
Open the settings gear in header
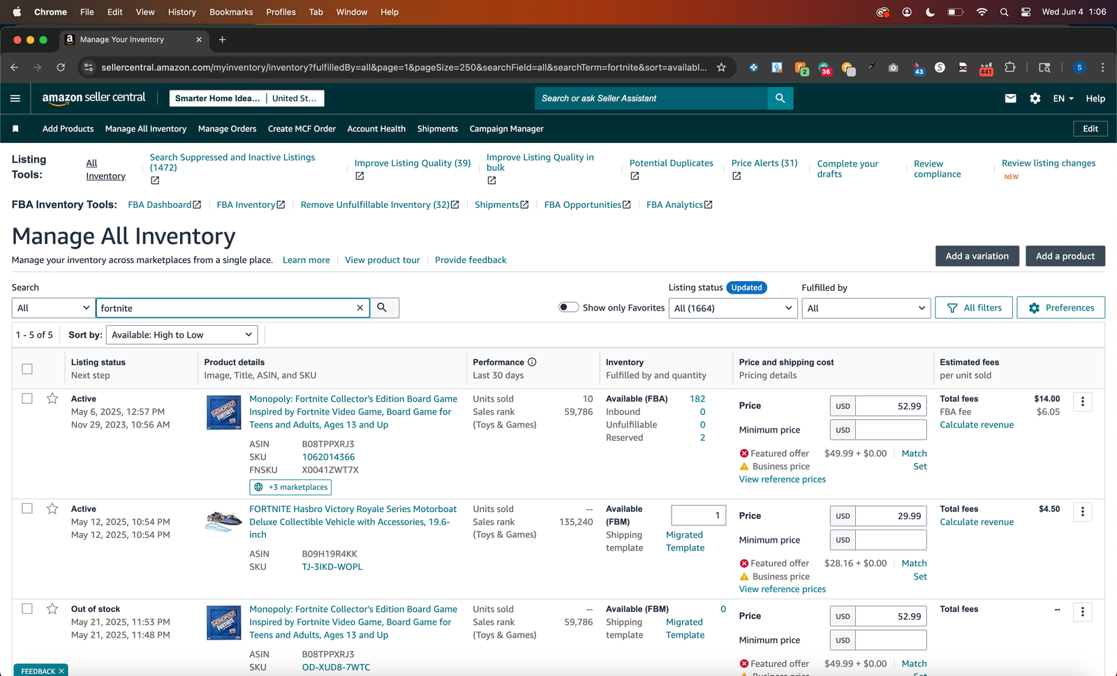1035,98
